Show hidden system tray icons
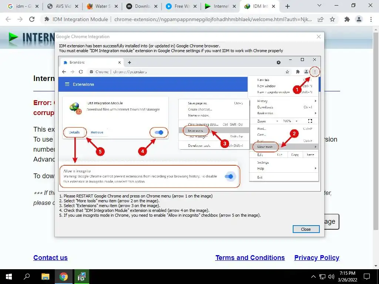 313,277
